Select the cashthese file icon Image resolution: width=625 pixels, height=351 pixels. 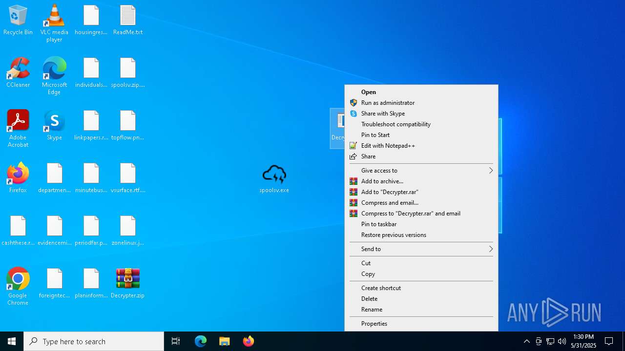[18, 231]
